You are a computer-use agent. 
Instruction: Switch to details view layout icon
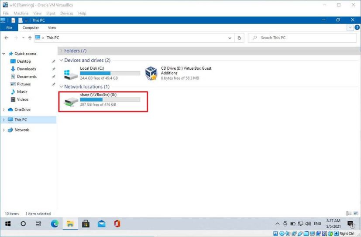[349, 213]
